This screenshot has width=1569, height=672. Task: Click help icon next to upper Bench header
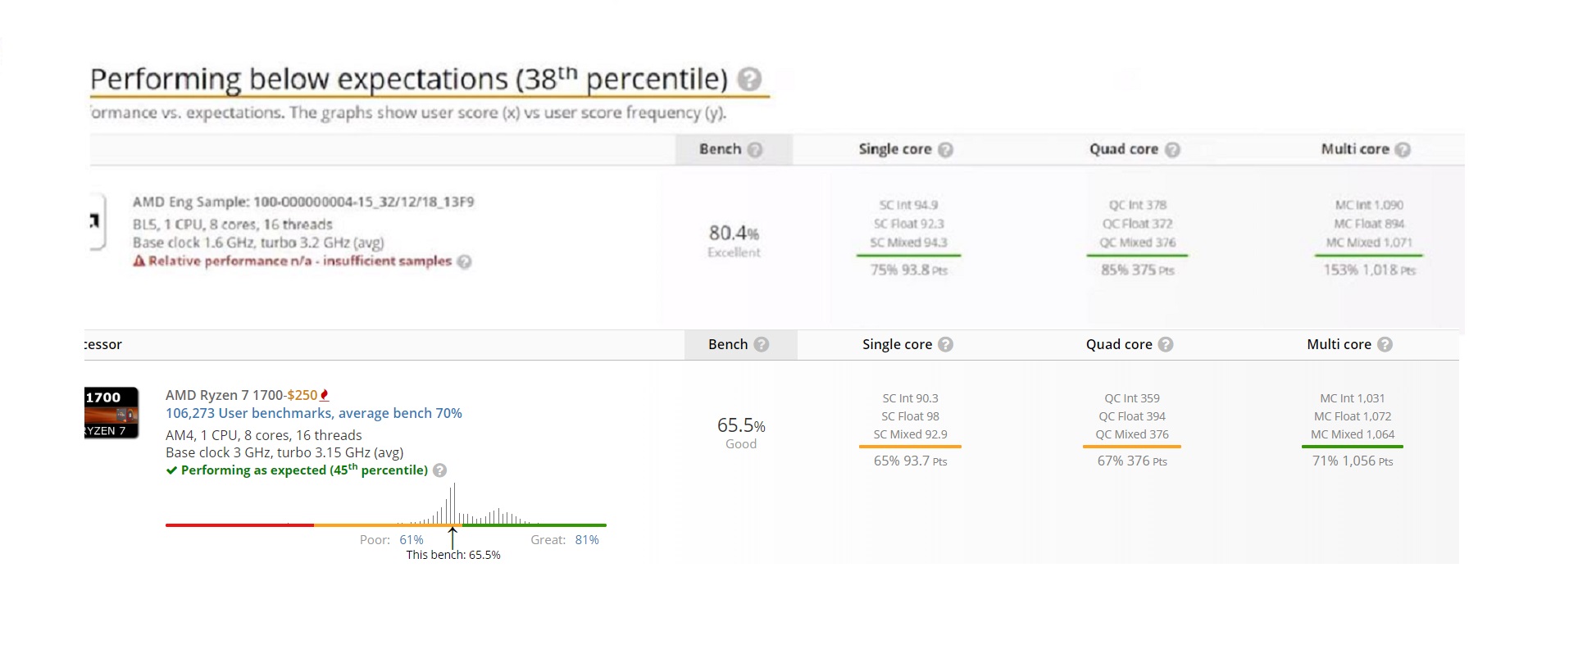(x=755, y=149)
